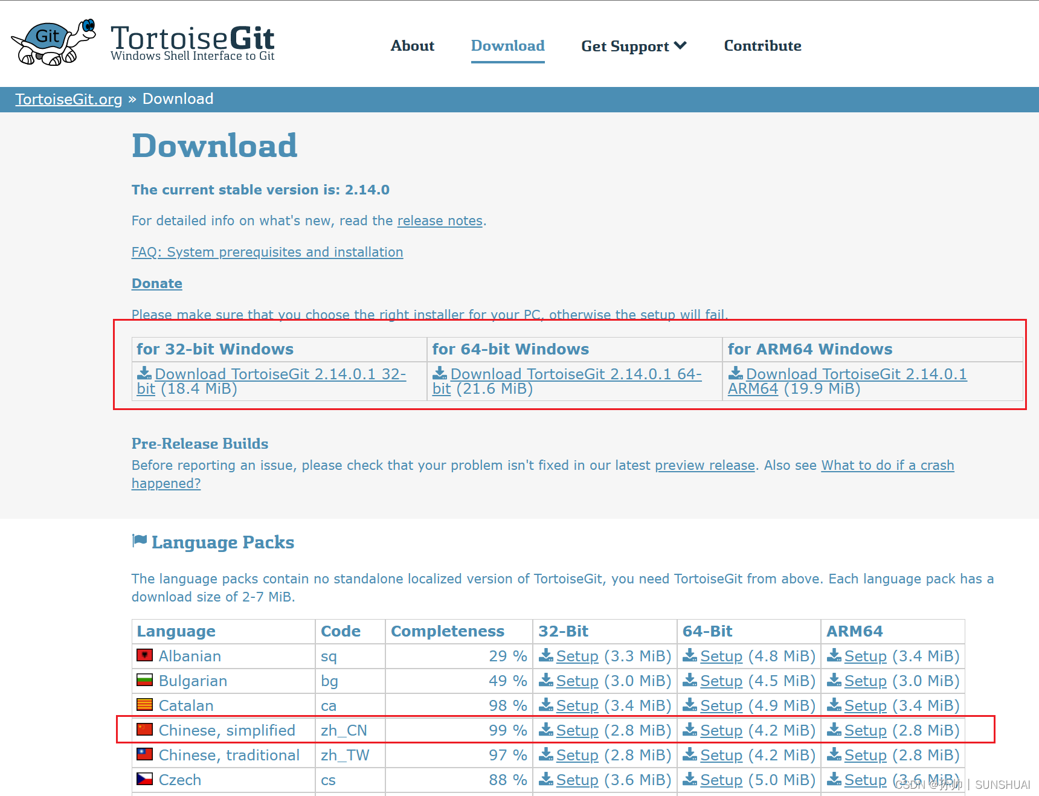Image resolution: width=1039 pixels, height=796 pixels.
Task: Download Bulgarian 64-Bit Setup
Action: coord(721,681)
